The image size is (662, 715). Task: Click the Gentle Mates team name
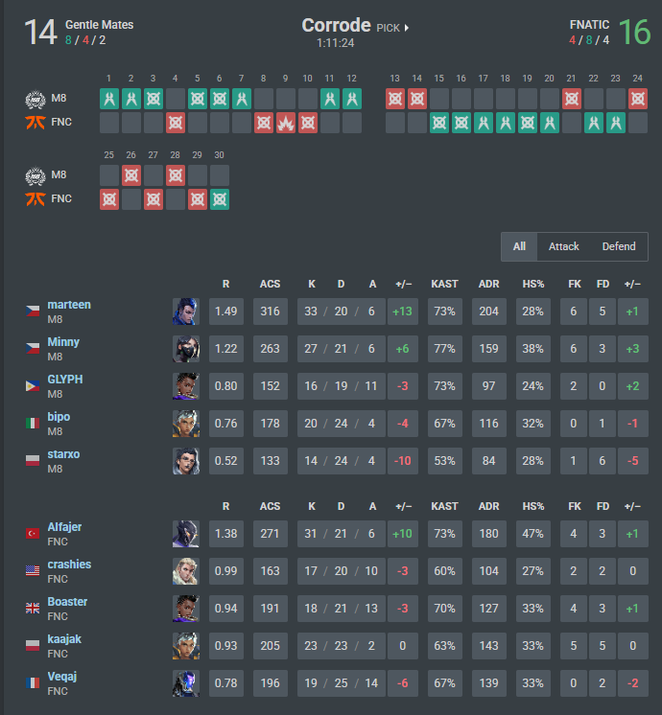pyautogui.click(x=100, y=25)
